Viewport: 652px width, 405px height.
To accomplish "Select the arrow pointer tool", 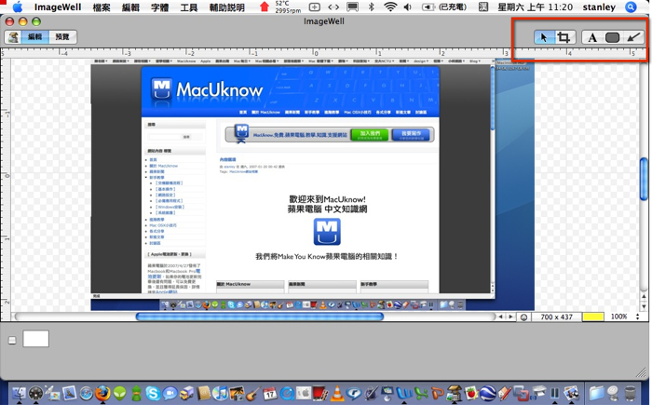I will point(543,37).
